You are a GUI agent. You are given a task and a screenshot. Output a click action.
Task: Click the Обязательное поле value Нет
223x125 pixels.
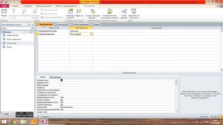click(117, 97)
